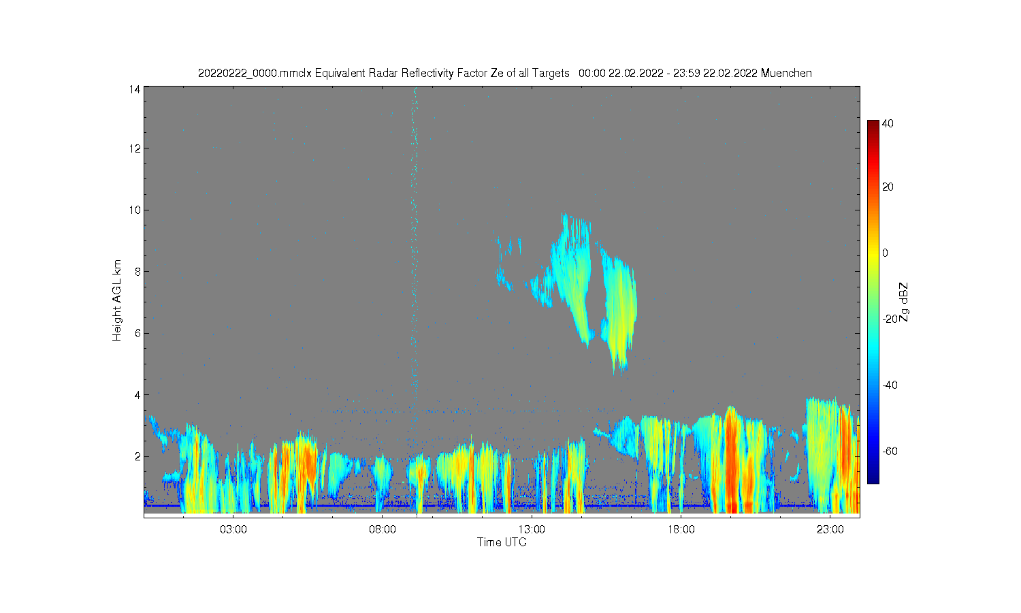Click the dark red top of the colorbar
Screen dimensions: 1021x613
[x=873, y=125]
